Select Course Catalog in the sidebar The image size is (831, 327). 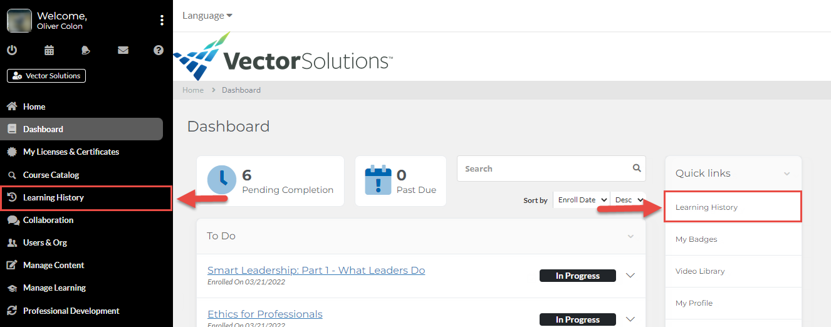[51, 175]
